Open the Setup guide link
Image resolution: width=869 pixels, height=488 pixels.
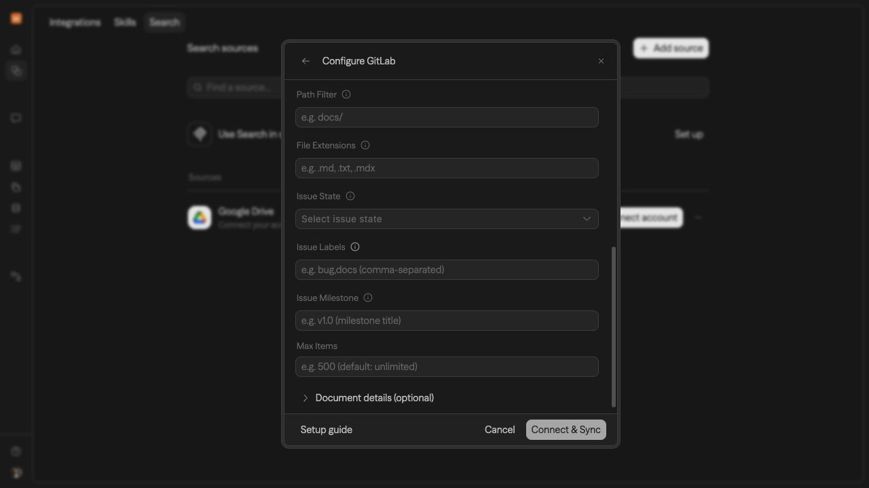(327, 430)
